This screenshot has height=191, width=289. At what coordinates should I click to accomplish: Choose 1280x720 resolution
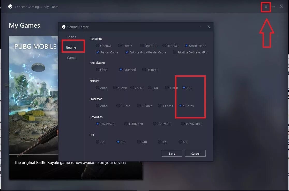[126, 124]
